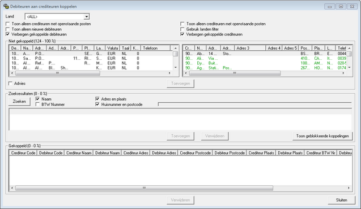The width and height of the screenshot is (361, 209).
Task: Click the Zoeken button
Action: (19, 102)
